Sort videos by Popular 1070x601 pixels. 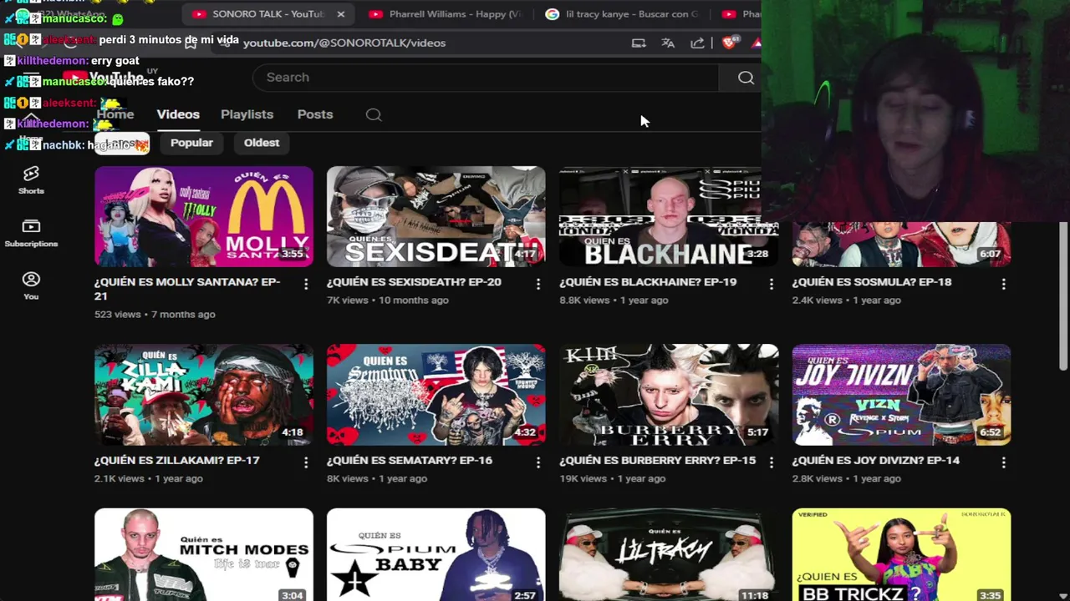point(191,143)
